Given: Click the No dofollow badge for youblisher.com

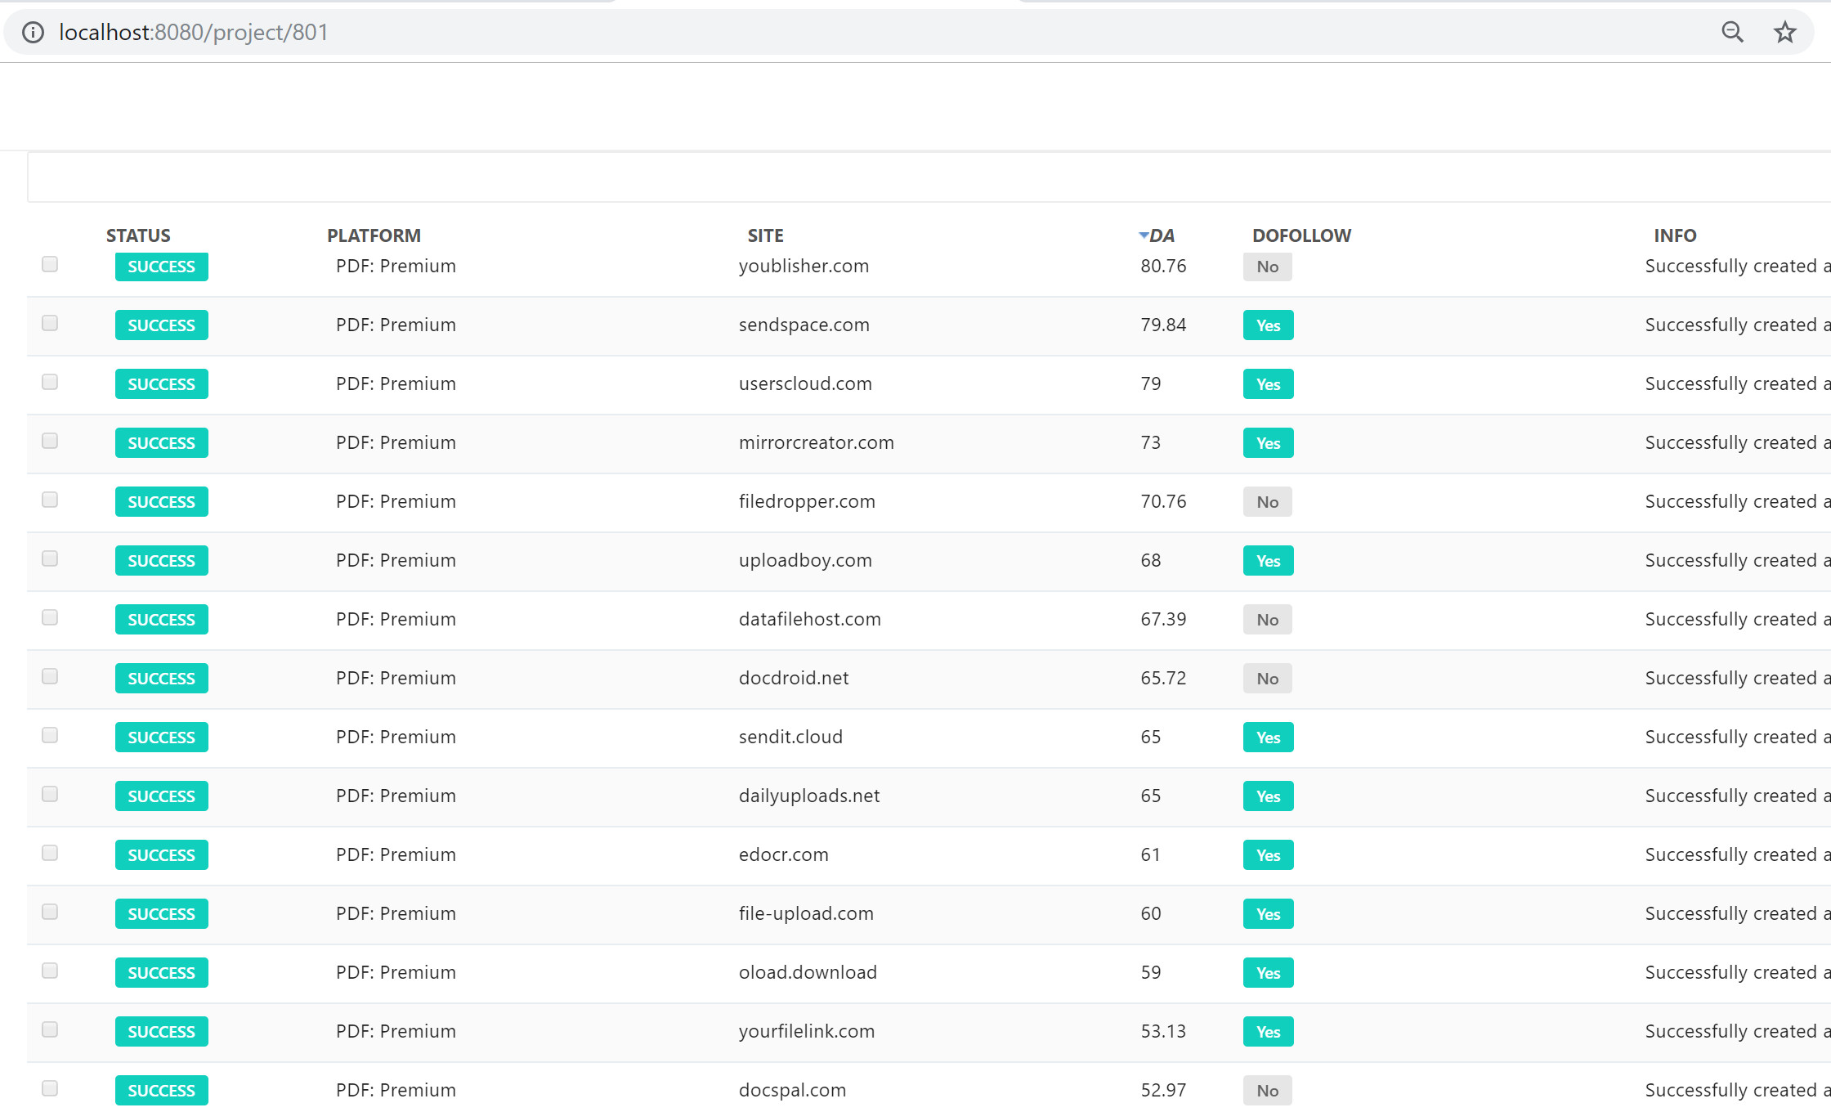Looking at the screenshot, I should point(1268,267).
